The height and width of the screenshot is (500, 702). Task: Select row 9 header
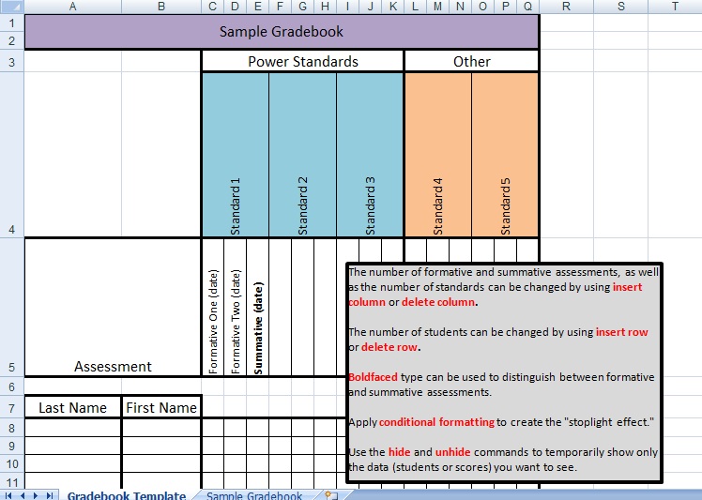11,446
